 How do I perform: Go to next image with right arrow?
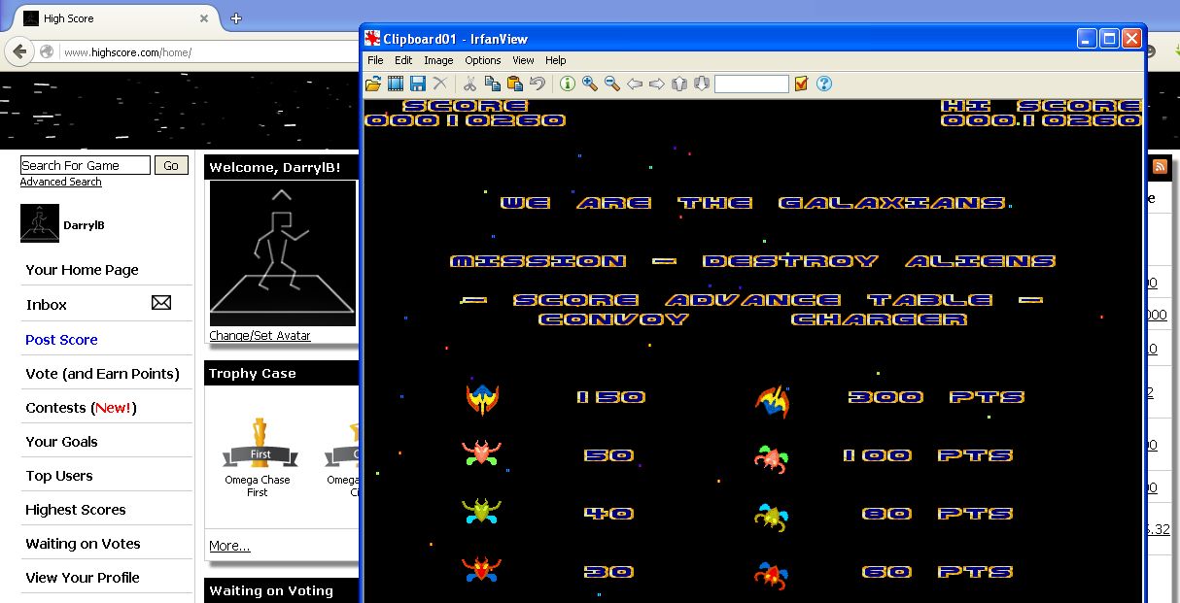pyautogui.click(x=657, y=84)
